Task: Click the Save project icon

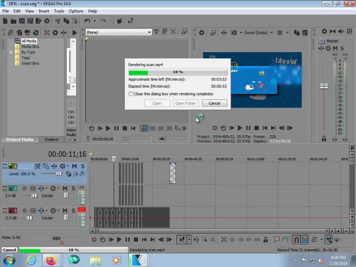Action: pyautogui.click(x=22, y=21)
